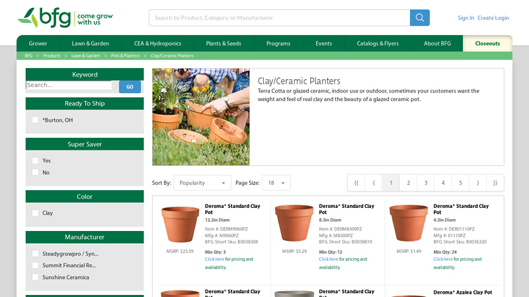
Task: Click the Clay/Ceramic Planters banner image
Action: 201,117
